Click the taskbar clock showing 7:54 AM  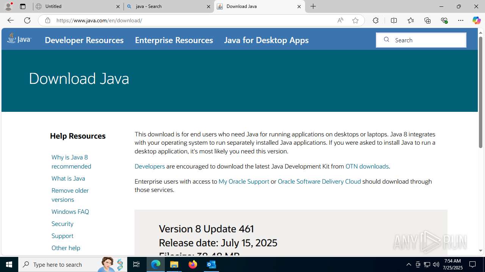click(452, 264)
